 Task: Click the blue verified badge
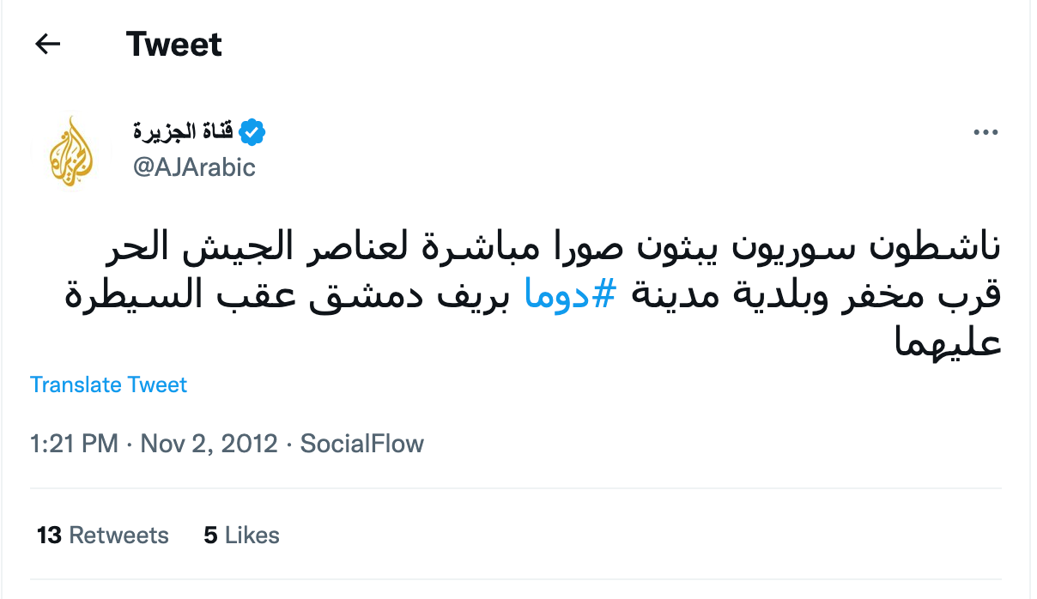click(x=252, y=132)
